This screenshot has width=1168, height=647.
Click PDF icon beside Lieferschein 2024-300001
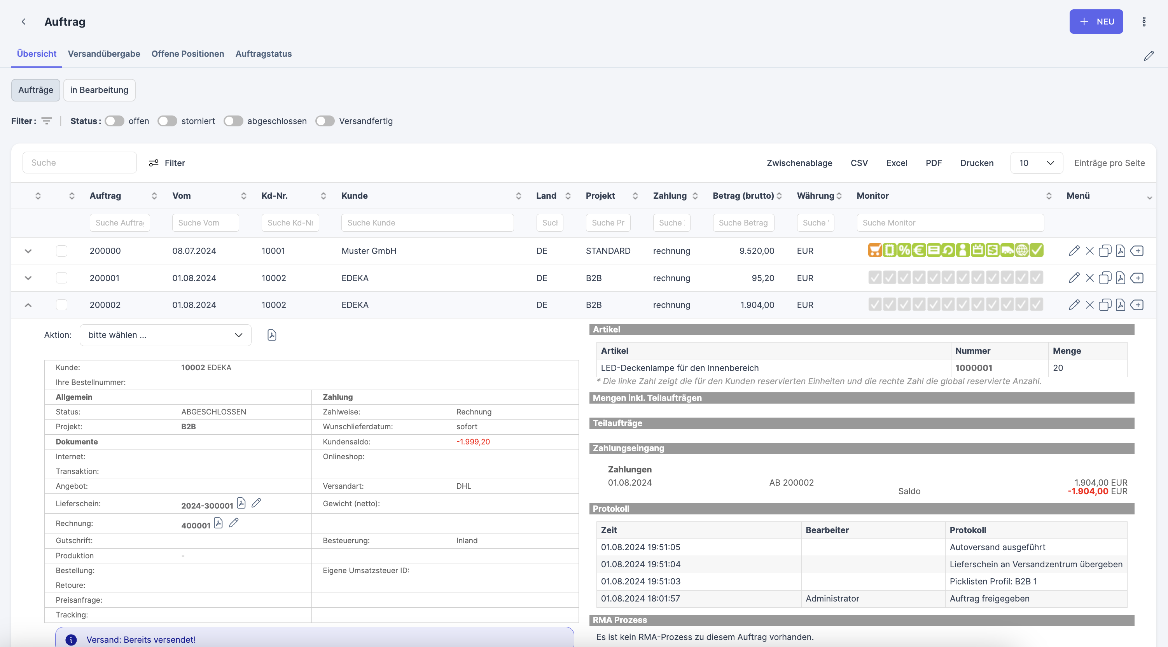pos(241,503)
